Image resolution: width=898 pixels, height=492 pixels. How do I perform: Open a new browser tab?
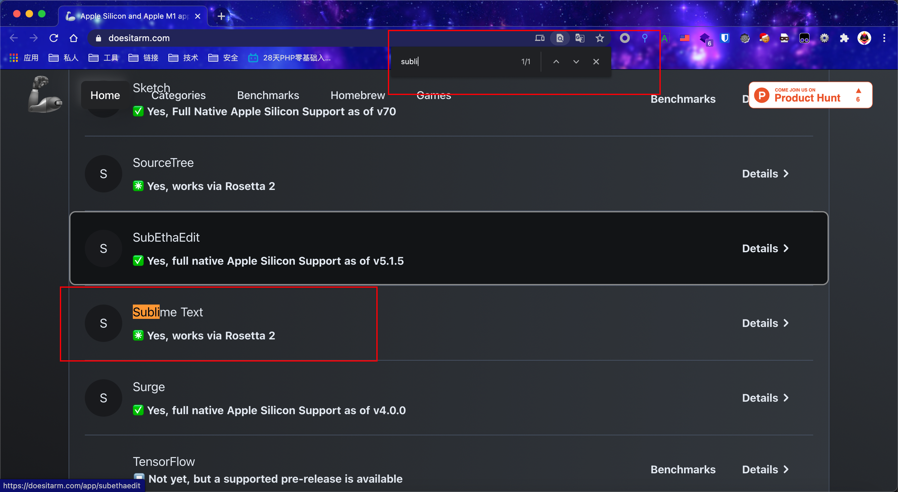pos(221,16)
